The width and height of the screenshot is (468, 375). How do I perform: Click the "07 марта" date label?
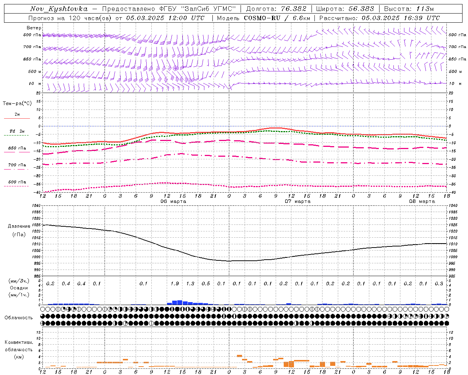tap(298, 201)
